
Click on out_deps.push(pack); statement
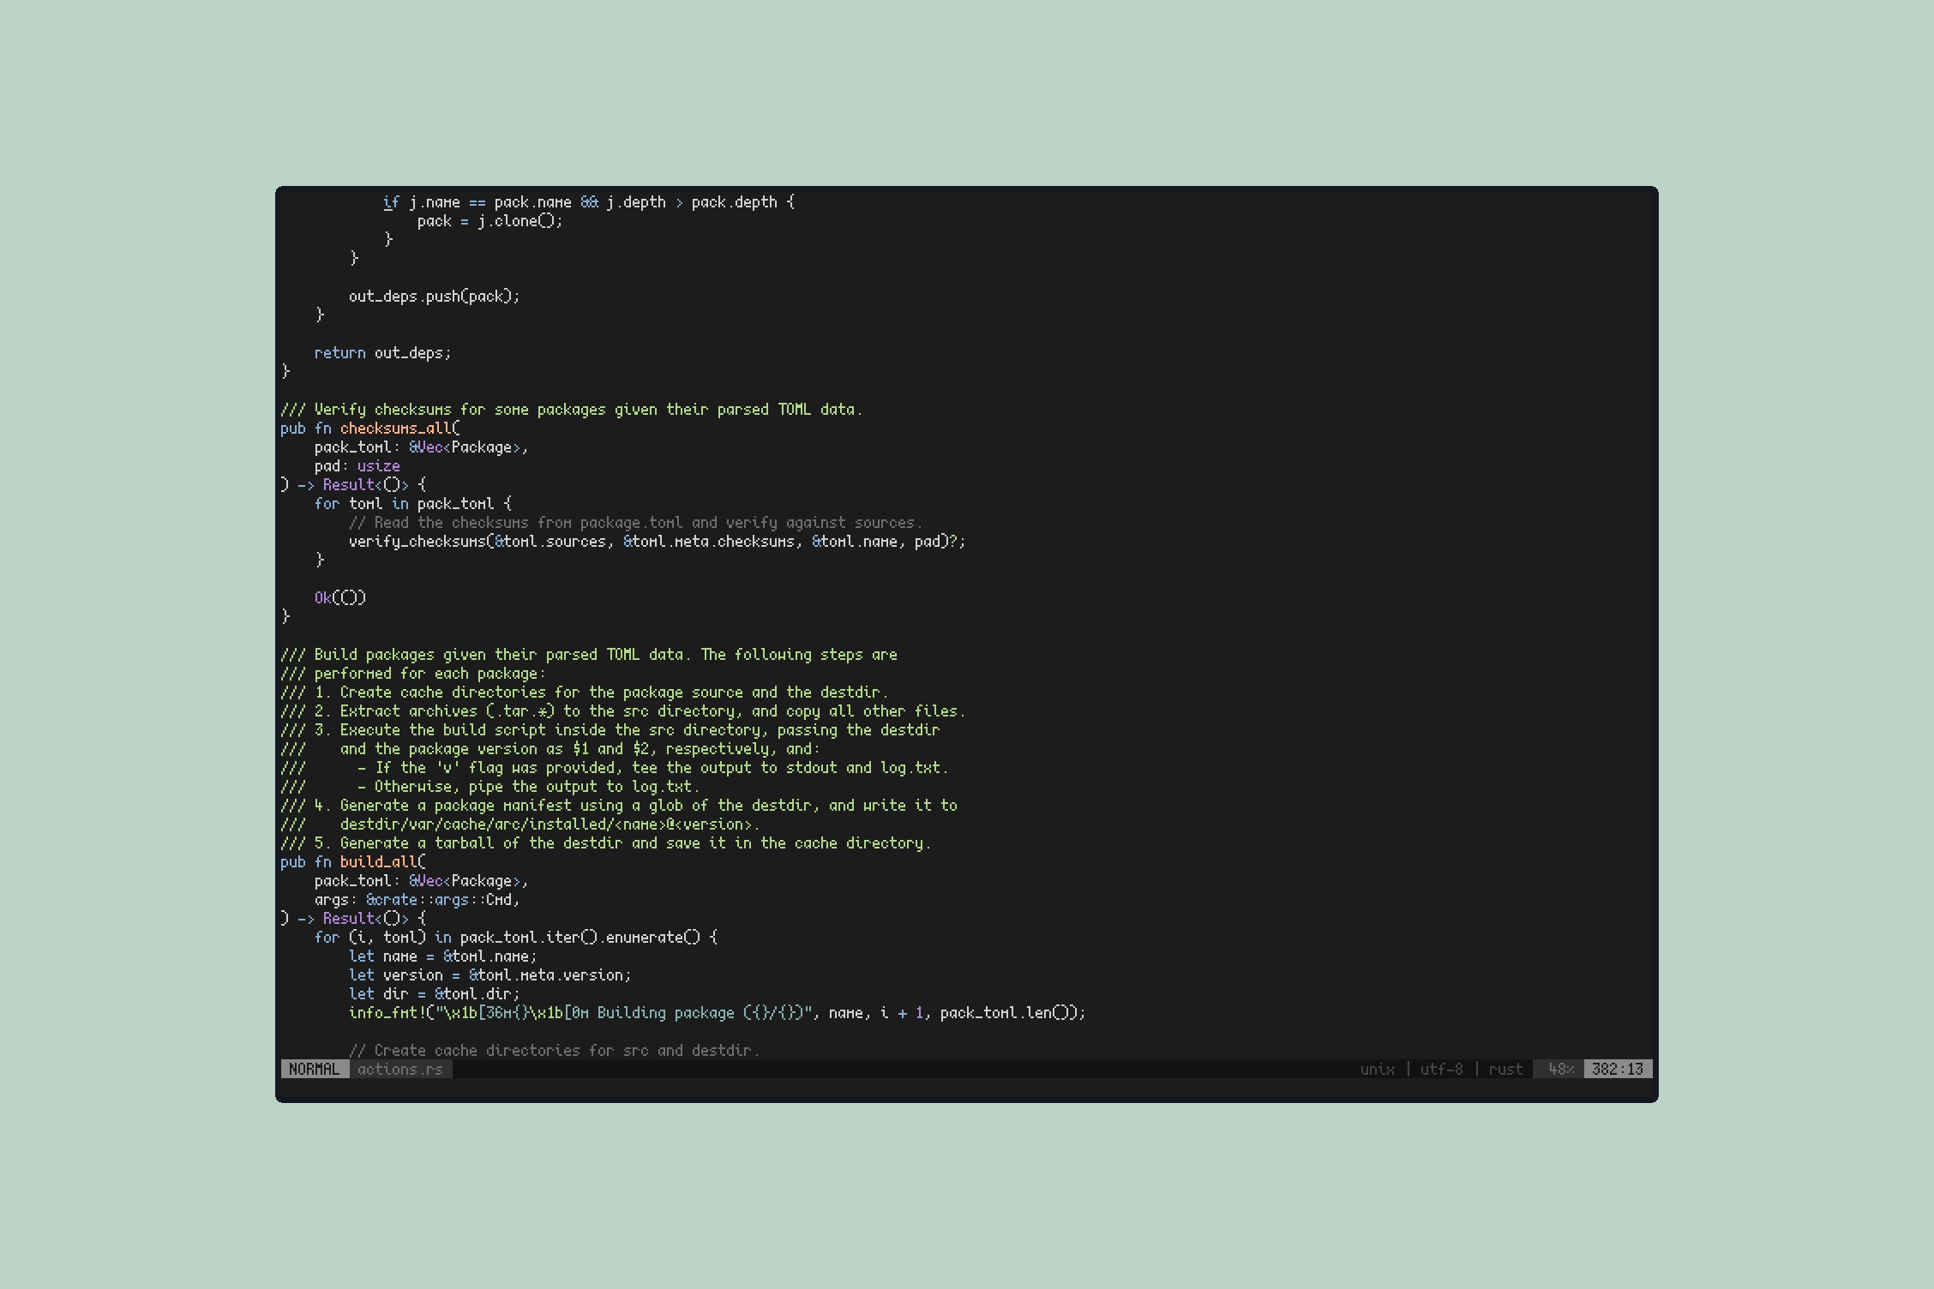pyautogui.click(x=434, y=296)
